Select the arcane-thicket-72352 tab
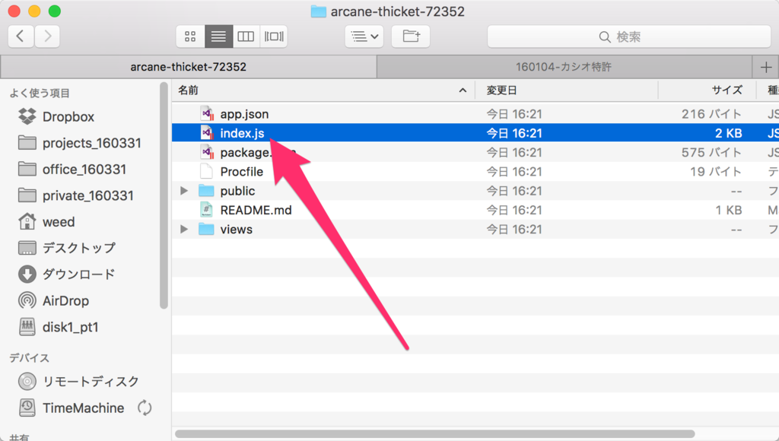 pos(189,67)
